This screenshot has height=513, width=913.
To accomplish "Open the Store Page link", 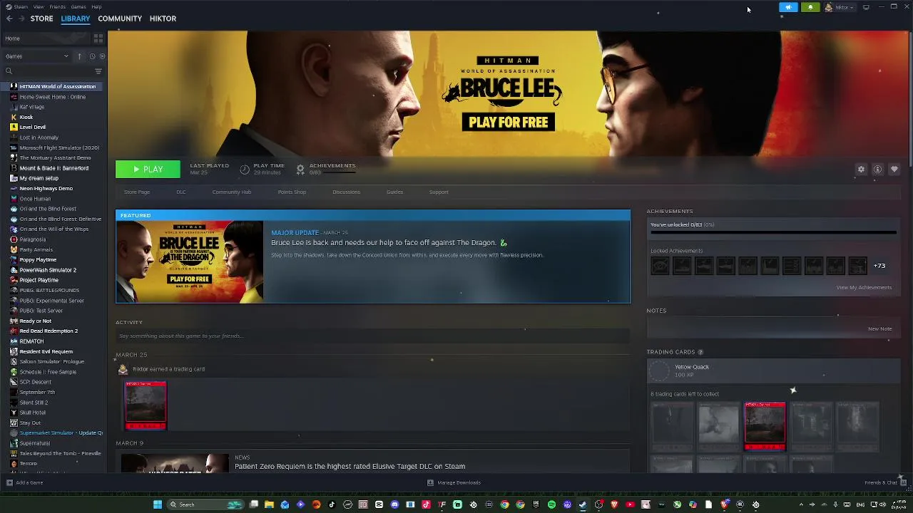I will click(137, 192).
